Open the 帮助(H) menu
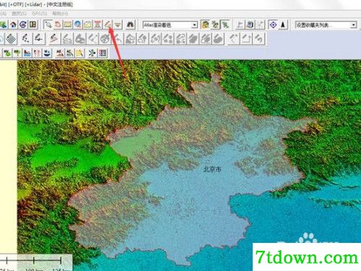361x271 pixels. point(61,14)
